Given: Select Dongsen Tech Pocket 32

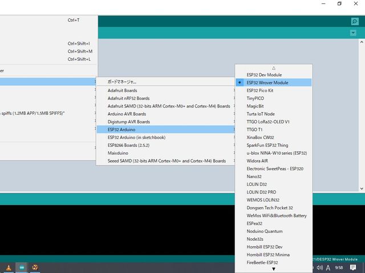Looking at the screenshot, I should click(274, 208).
